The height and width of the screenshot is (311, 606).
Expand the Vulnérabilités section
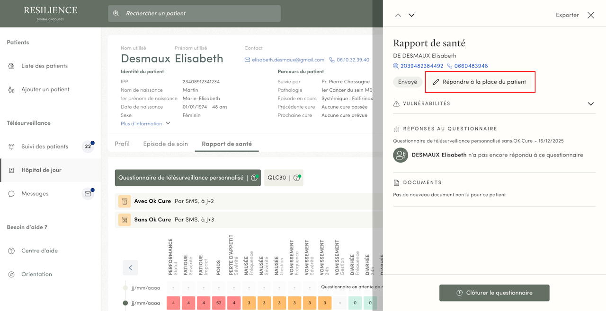591,104
